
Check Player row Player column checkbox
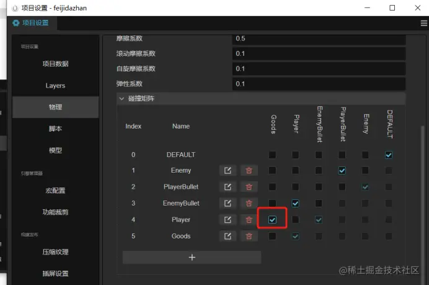pos(296,220)
